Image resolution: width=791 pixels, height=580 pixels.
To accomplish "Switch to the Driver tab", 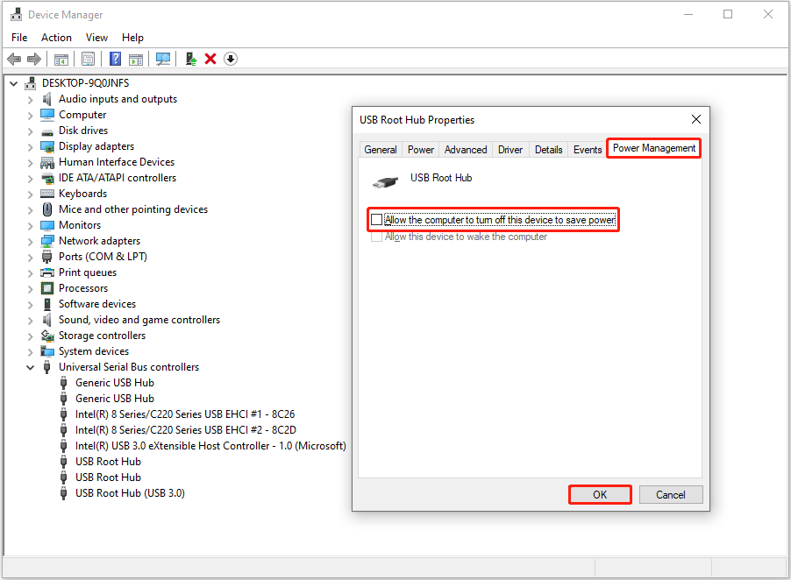I will 510,149.
